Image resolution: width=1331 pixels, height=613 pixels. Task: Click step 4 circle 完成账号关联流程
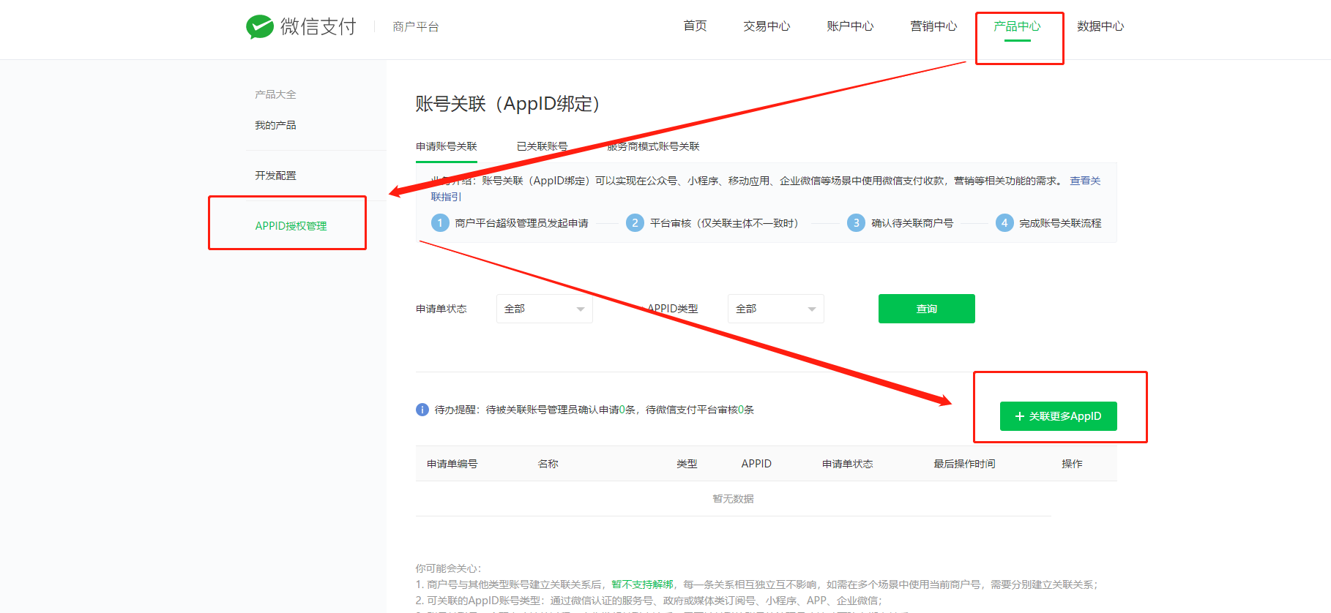point(1004,223)
